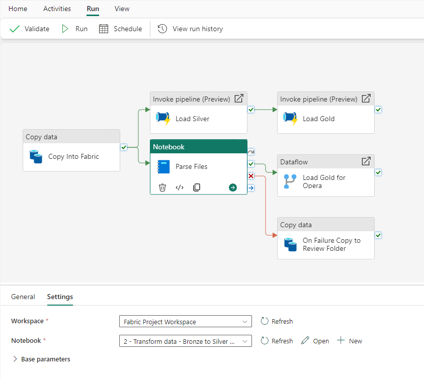Viewport: 424px width, 378px height.
Task: View code of Parse Files activity
Action: [180, 187]
